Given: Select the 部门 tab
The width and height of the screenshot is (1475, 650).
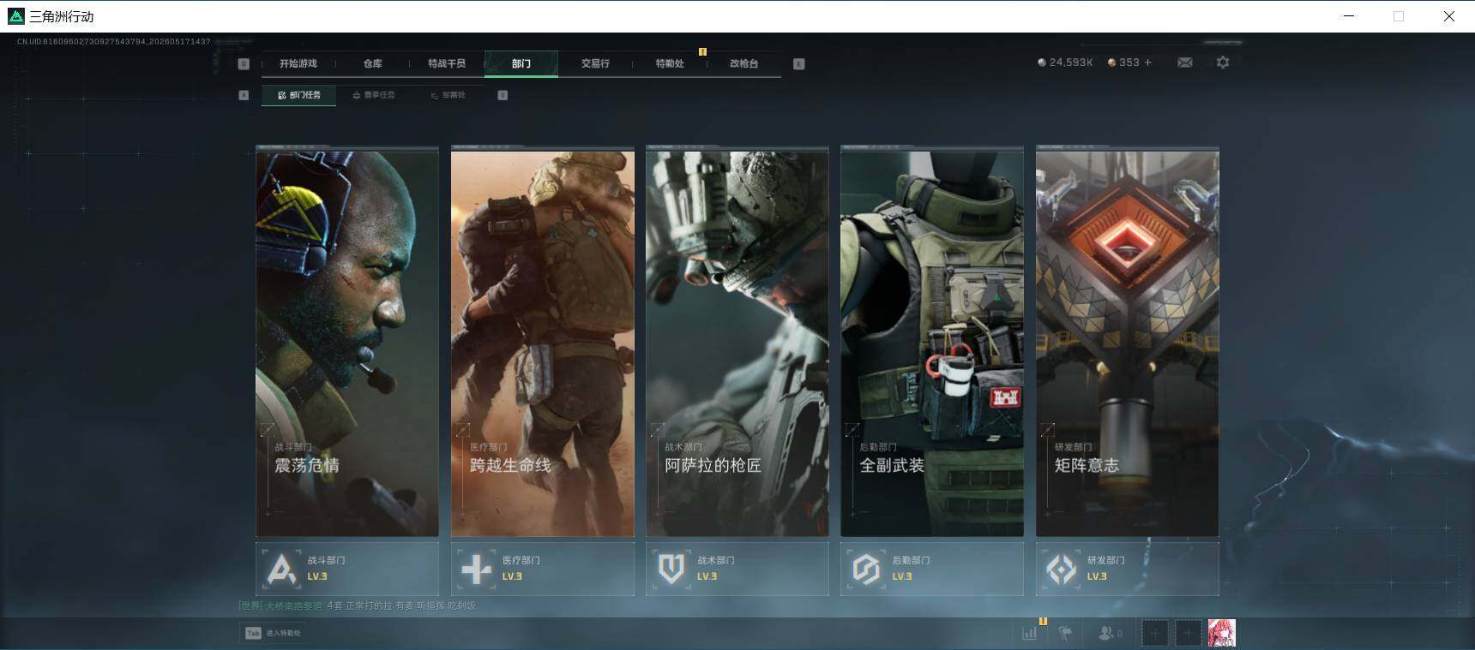Looking at the screenshot, I should coord(521,63).
